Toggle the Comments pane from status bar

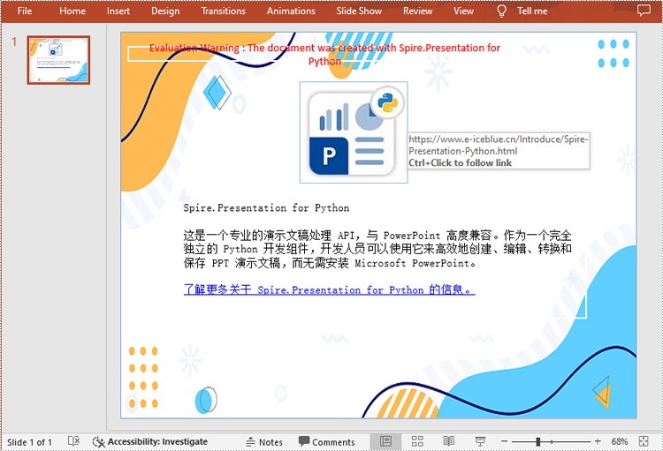(x=326, y=441)
